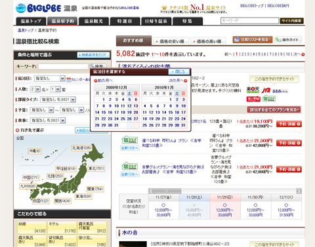The height and width of the screenshot is (247, 315).
Task: Go to previous month in calendar popup
Action: pyautogui.click(x=103, y=81)
